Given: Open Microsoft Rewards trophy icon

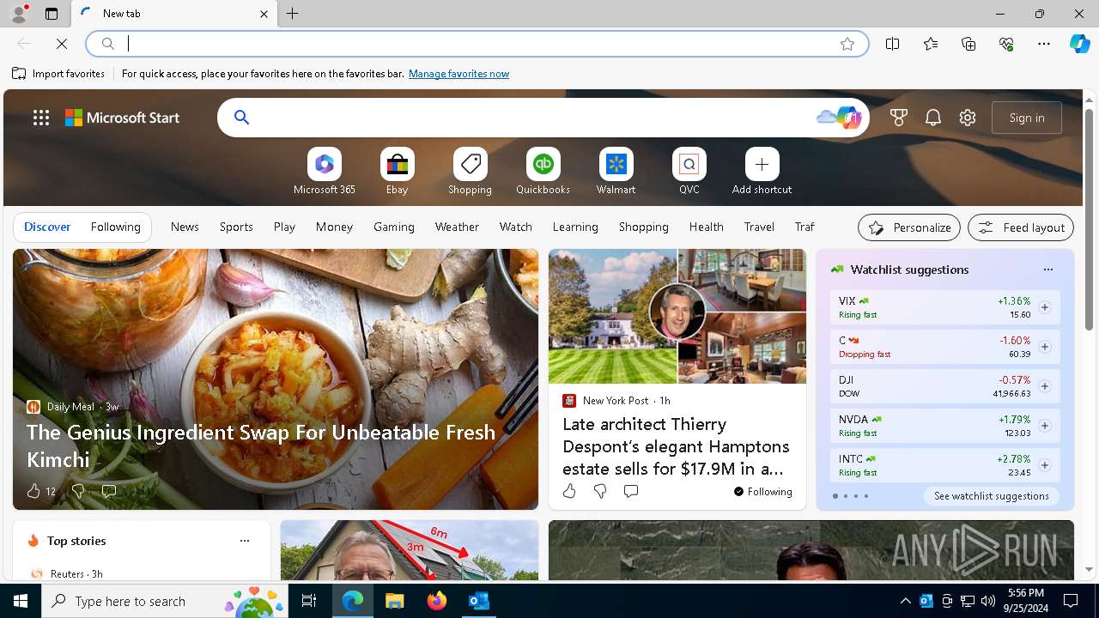Looking at the screenshot, I should pos(899,118).
